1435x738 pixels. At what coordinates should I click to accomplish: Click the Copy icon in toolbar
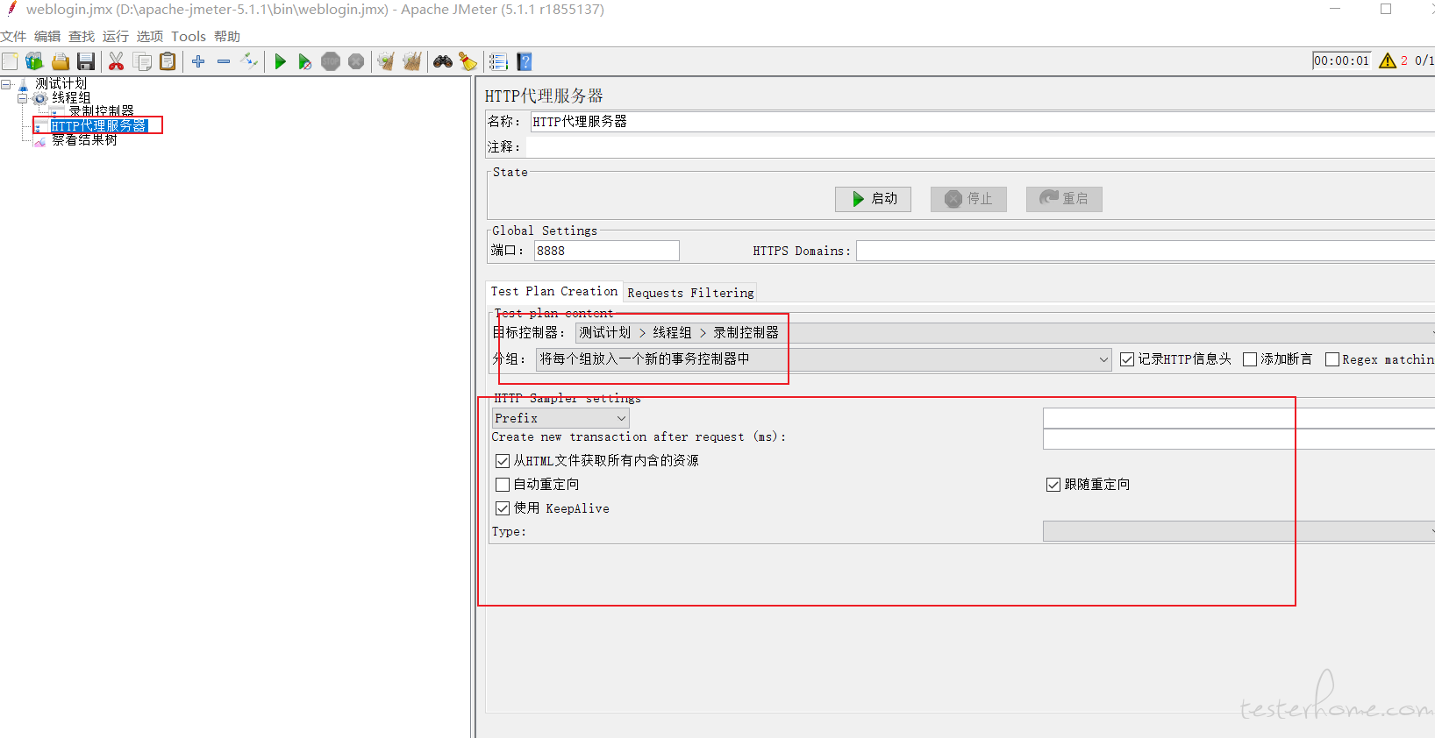coord(142,61)
